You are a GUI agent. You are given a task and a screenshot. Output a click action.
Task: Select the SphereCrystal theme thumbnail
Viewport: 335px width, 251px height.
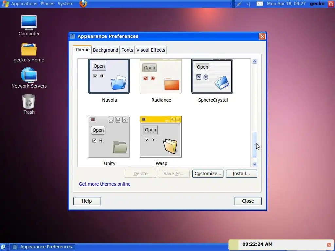pos(212,76)
